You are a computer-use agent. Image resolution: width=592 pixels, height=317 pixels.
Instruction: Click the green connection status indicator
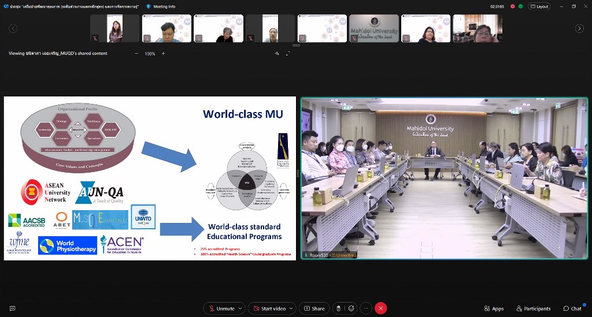click(521, 6)
